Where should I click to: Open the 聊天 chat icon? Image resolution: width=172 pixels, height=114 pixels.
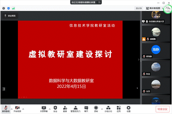pyautogui.click(x=86, y=109)
